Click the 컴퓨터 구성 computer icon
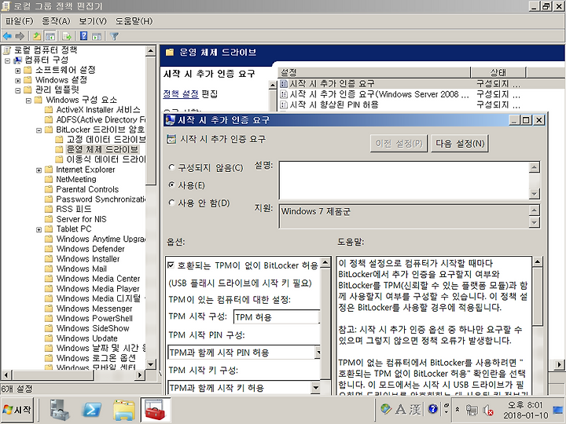This screenshot has height=424, width=566. pyautogui.click(x=17, y=60)
